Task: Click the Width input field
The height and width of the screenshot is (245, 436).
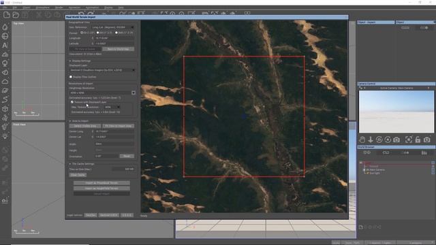Action: coord(114,144)
